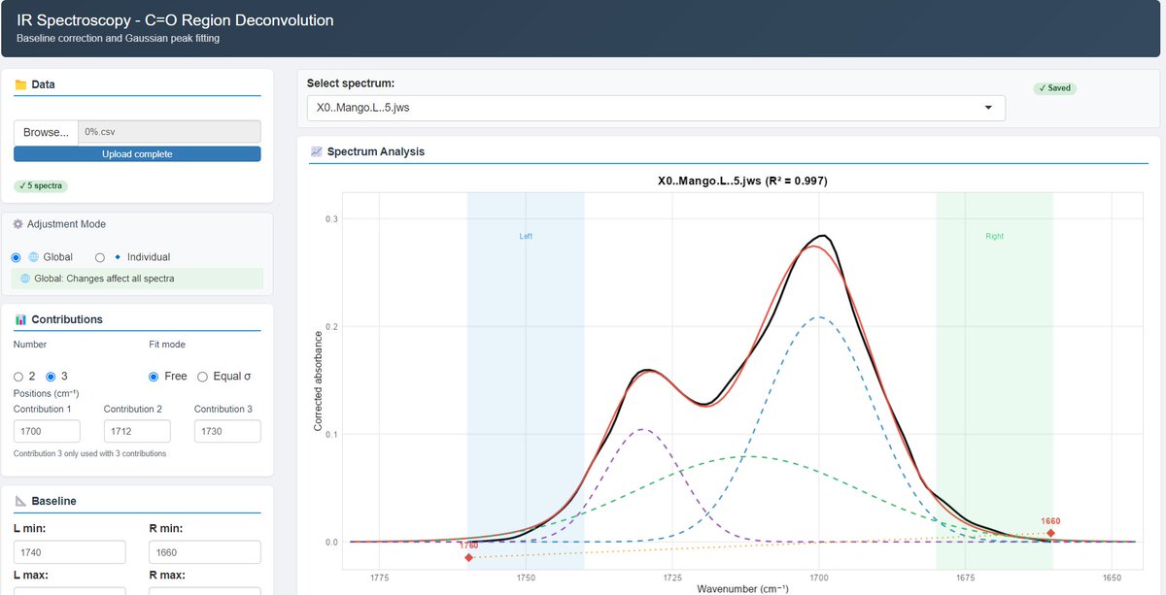Choose 2 contributions radio option

pos(18,377)
